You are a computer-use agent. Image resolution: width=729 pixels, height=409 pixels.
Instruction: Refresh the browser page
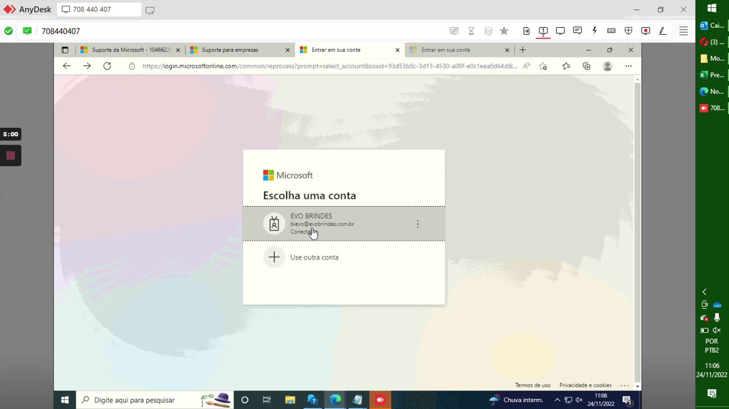point(107,66)
